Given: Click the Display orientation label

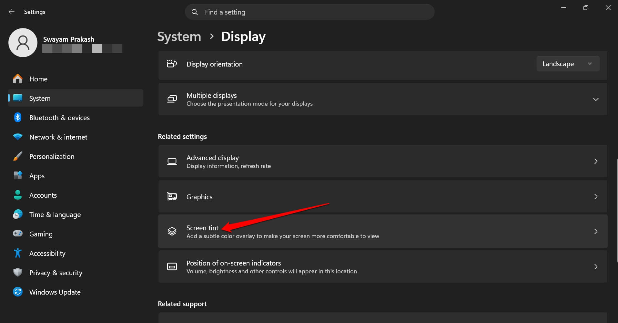Looking at the screenshot, I should tap(215, 64).
